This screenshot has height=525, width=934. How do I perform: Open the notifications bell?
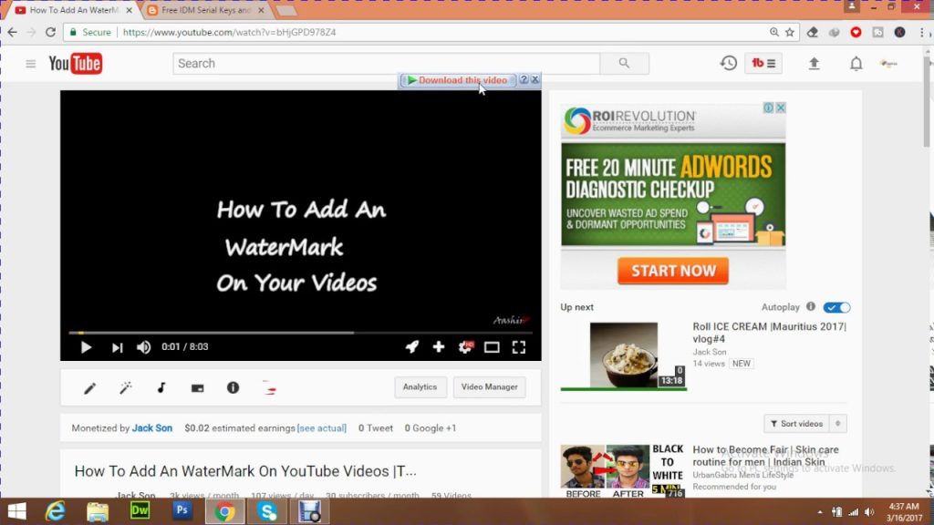pyautogui.click(x=856, y=63)
